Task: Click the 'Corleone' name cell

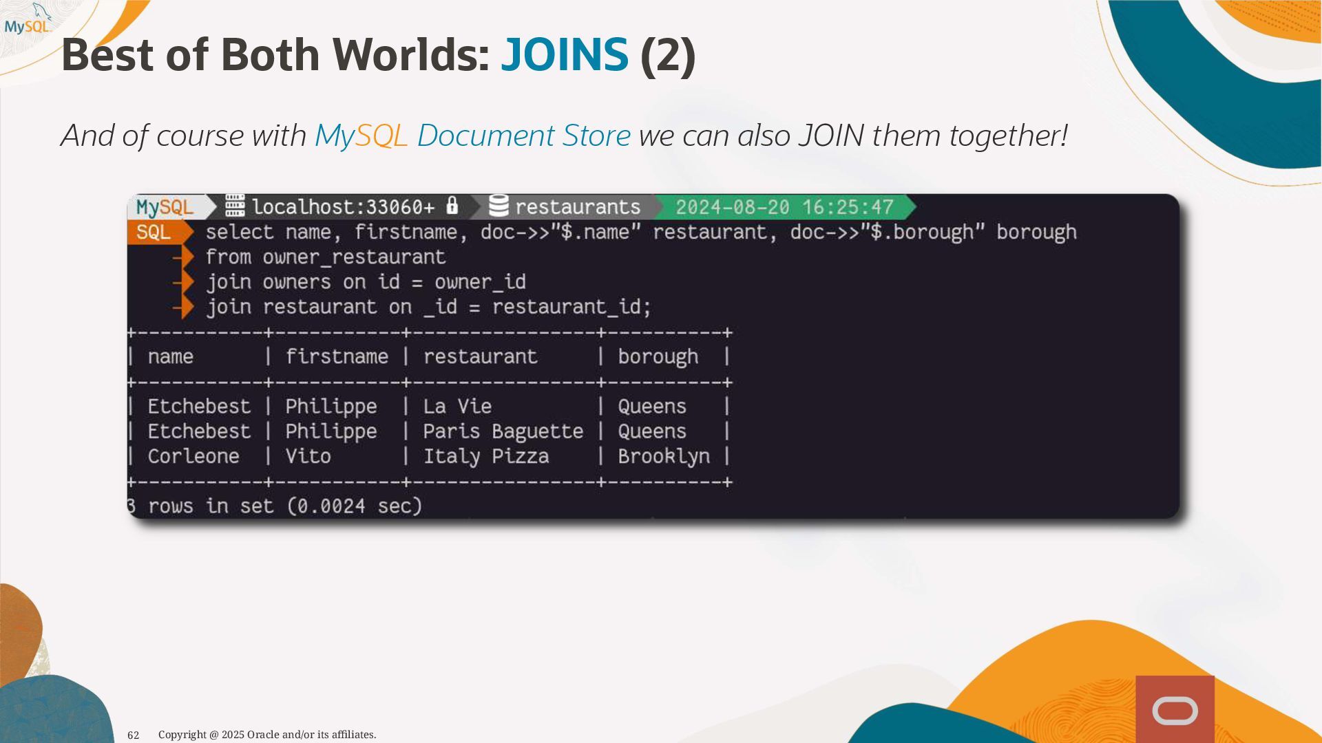Action: point(193,456)
